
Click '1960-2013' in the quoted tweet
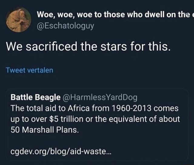click(x=131, y=108)
